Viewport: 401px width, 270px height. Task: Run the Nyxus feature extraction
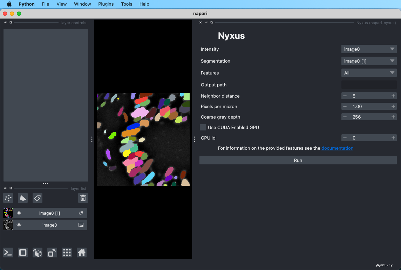coord(298,160)
